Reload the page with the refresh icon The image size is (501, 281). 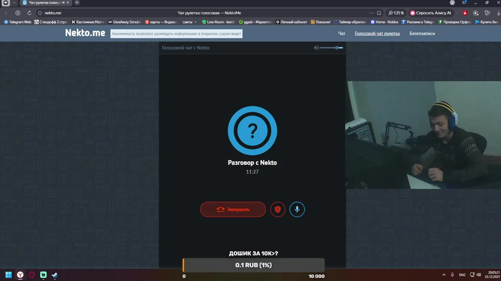click(x=29, y=13)
